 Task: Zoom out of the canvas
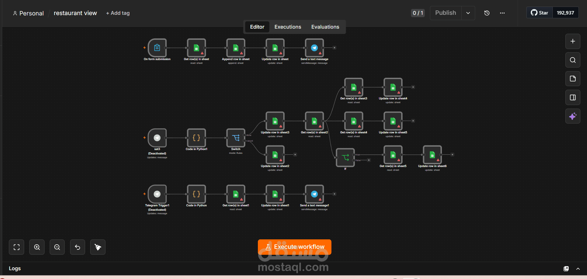tap(57, 247)
